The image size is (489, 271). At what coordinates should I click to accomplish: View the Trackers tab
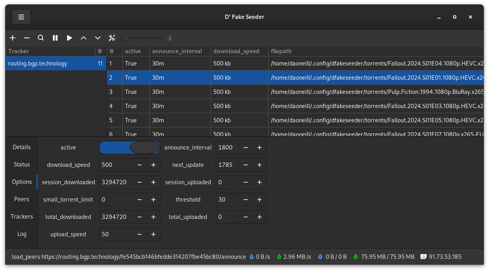[x=22, y=217]
